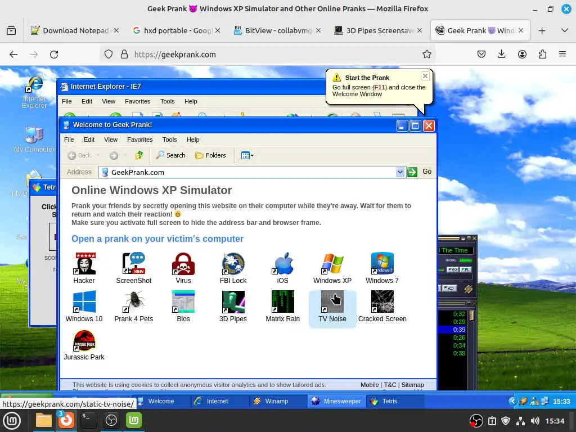Screen dimensions: 576x432
Task: Open the ScreenShot prank icon
Action: (x=134, y=268)
